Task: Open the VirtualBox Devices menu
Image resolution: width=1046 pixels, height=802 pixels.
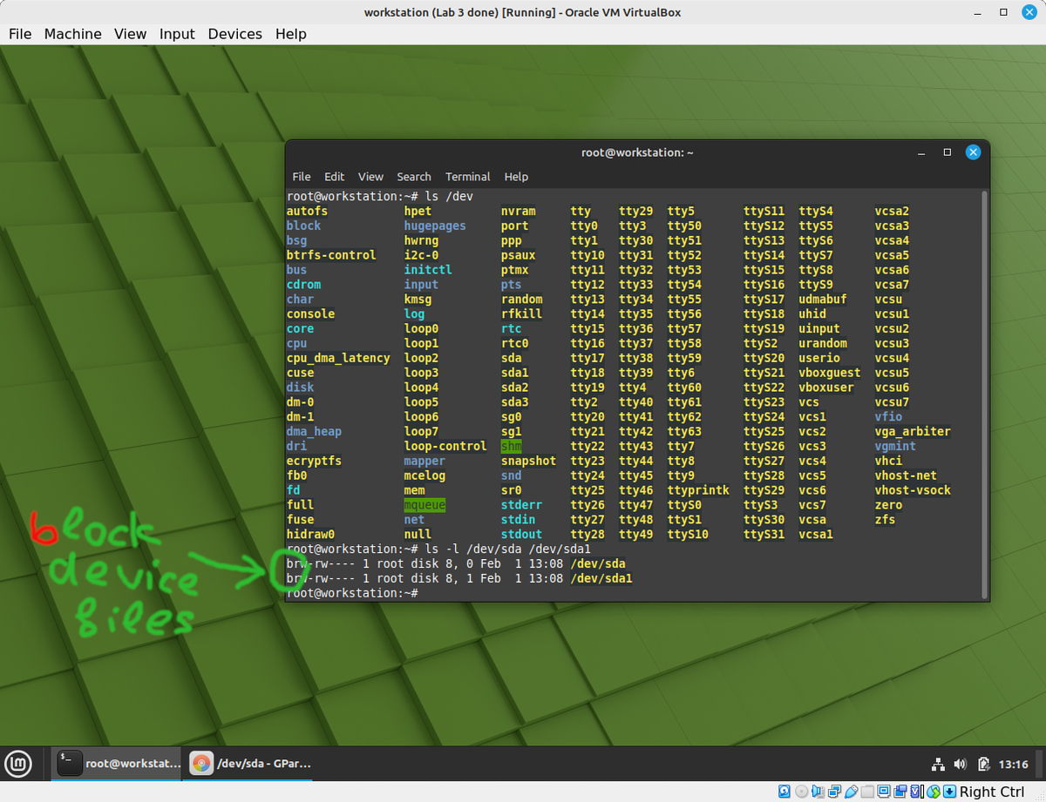Action: tap(234, 34)
